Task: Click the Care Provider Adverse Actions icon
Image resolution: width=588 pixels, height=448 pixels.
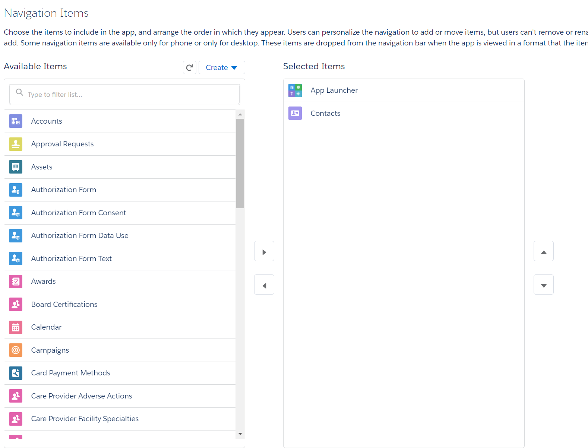Action: click(x=16, y=396)
